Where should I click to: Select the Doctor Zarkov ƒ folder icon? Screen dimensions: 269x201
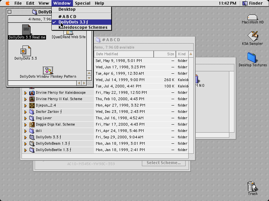coord(32,112)
